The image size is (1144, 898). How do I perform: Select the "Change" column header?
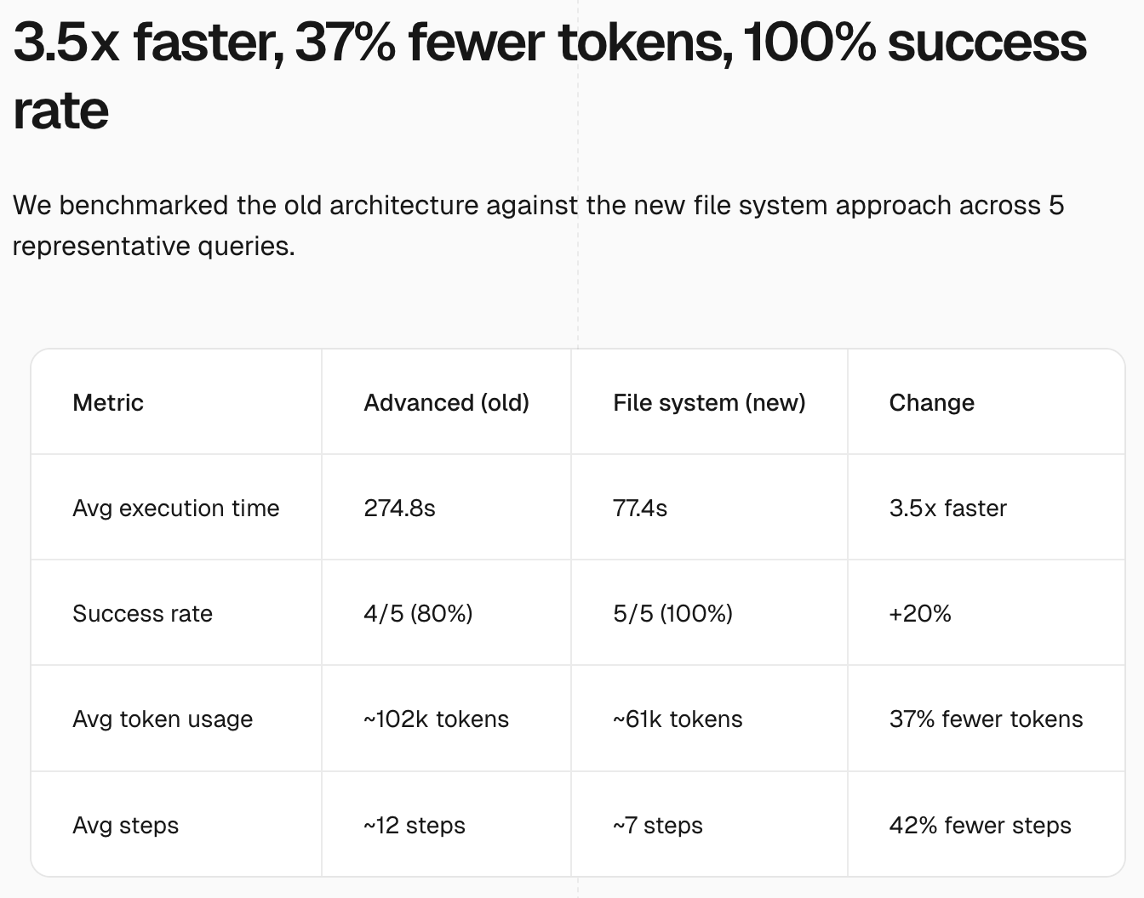coord(931,402)
